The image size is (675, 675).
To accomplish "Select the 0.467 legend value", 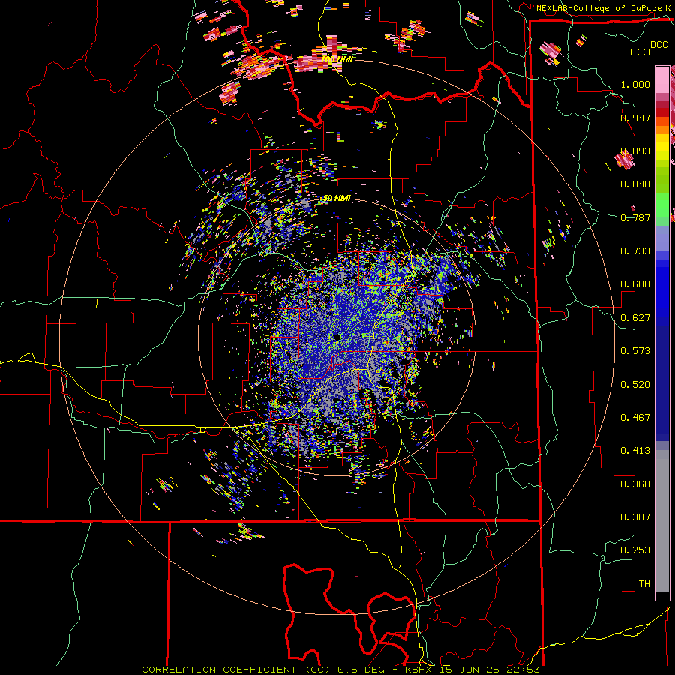I will tap(635, 417).
